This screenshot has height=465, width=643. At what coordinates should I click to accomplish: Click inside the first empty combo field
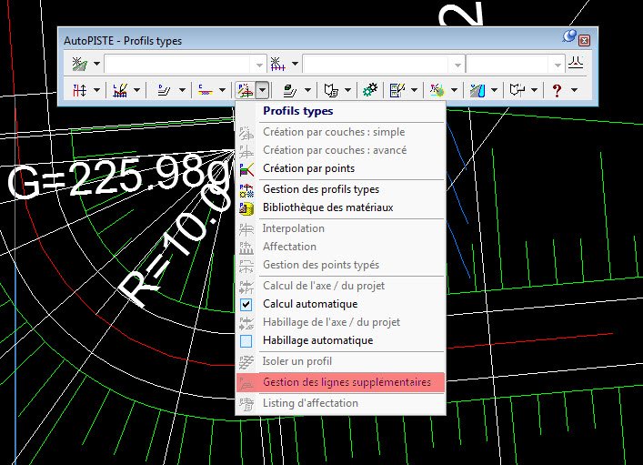178,65
